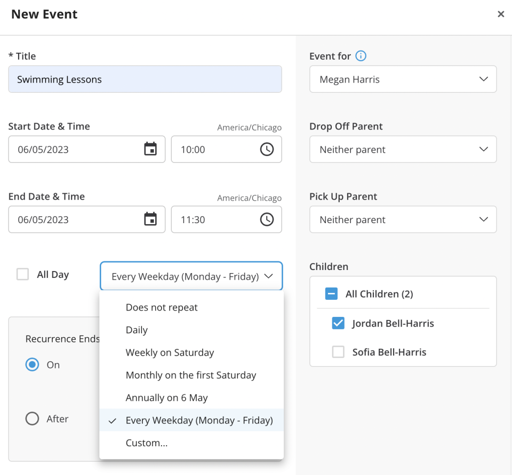The width and height of the screenshot is (512, 475).
Task: Open the Drop Off Parent dropdown
Action: coord(403,150)
